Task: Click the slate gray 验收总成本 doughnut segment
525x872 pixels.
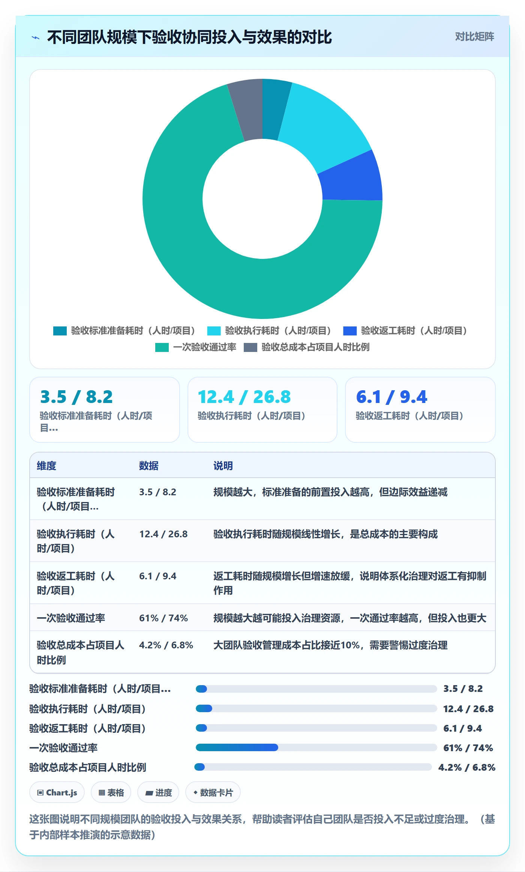Action: (x=247, y=110)
